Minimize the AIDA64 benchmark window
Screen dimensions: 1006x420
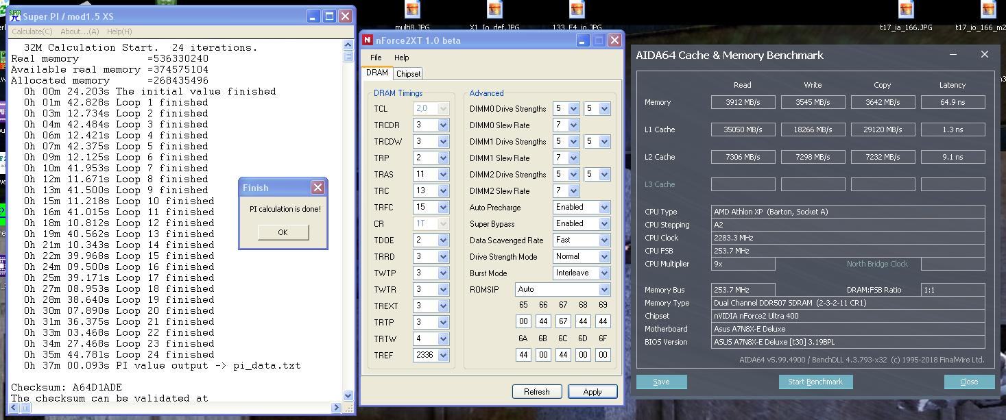point(953,54)
